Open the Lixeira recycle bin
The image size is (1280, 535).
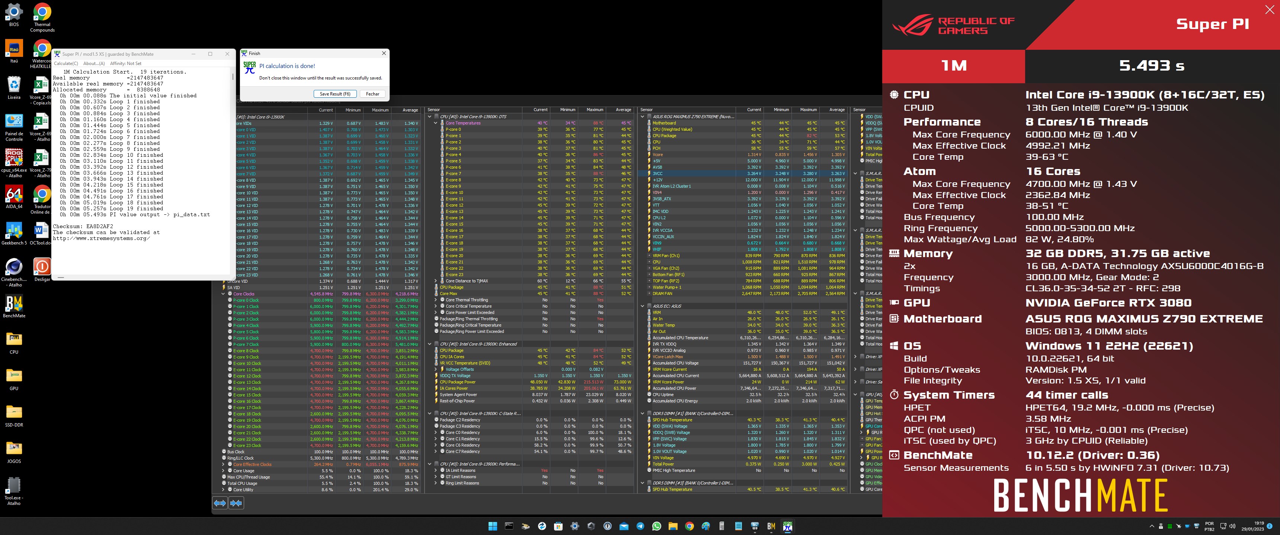tap(14, 88)
